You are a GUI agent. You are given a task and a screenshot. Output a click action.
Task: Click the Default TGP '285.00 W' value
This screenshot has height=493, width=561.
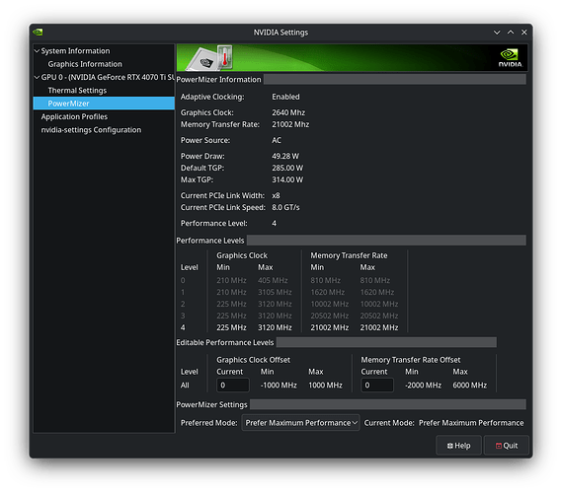tap(287, 168)
